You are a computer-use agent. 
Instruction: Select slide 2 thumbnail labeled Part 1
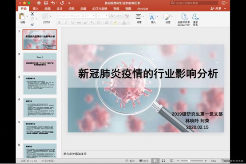pyautogui.click(x=40, y=62)
